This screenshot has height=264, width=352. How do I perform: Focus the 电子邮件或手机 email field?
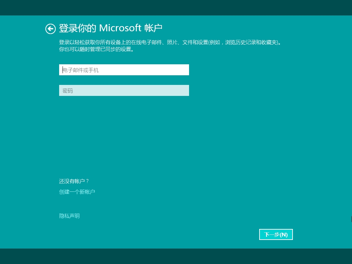[124, 70]
